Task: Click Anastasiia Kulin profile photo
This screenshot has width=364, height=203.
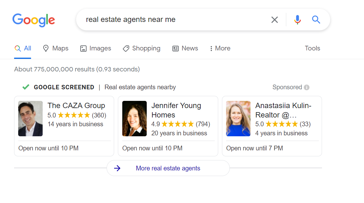Action: (238, 118)
